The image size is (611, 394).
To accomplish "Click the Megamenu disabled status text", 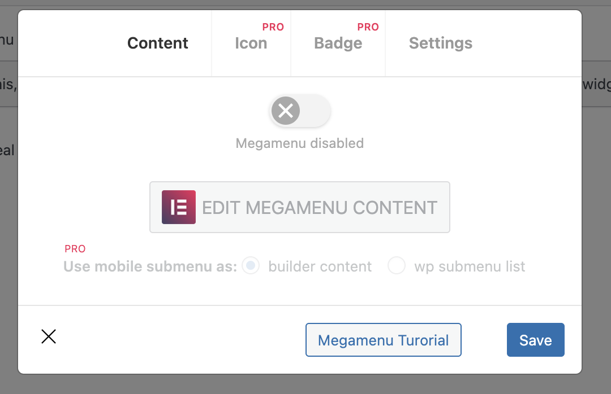I will tap(300, 143).
